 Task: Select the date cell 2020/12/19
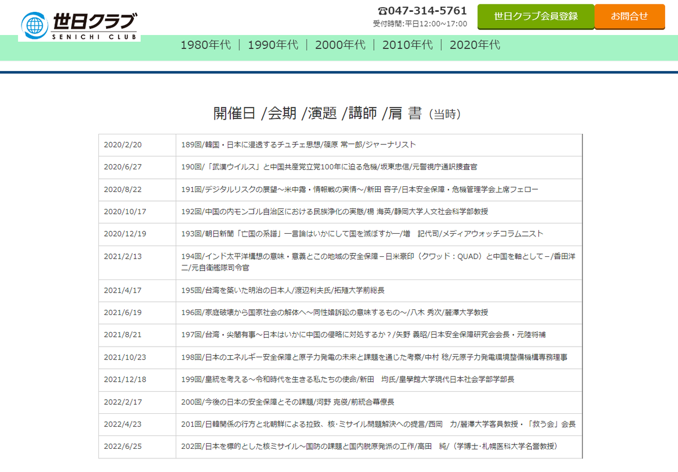click(x=137, y=234)
